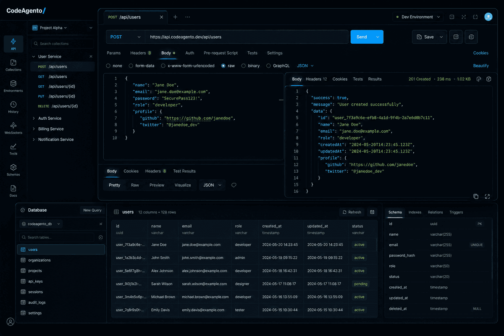The height and width of the screenshot is (336, 504).
Task: Open the Triggers tab
Action: (x=456, y=212)
